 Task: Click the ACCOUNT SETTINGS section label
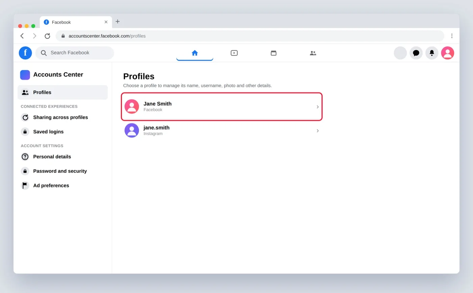pos(42,146)
